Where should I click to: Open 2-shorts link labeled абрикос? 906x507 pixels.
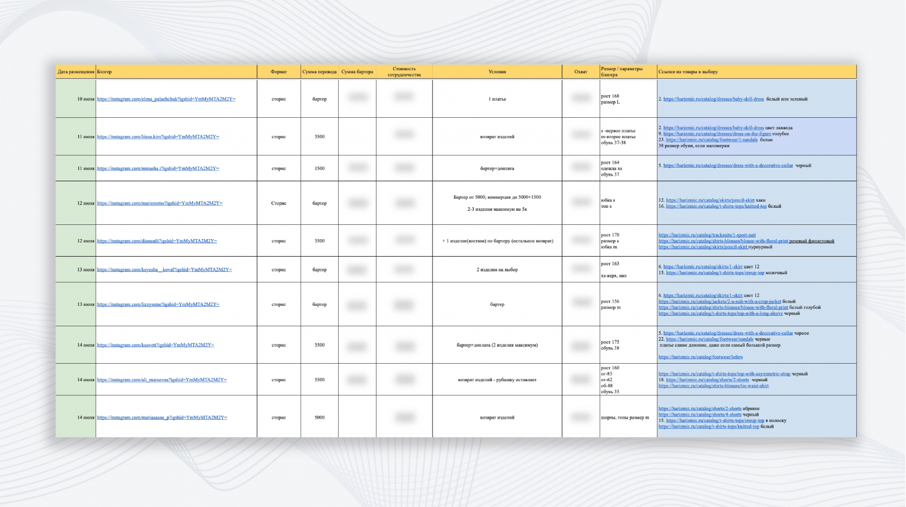(700, 408)
